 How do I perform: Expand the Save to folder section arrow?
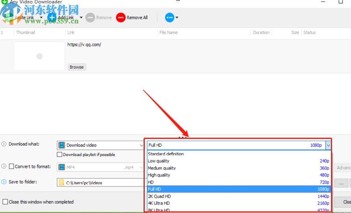[x=4, y=182]
